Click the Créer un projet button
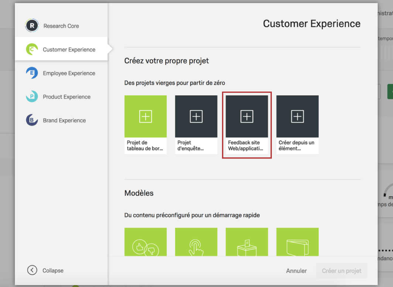The width and height of the screenshot is (393, 287). (342, 271)
